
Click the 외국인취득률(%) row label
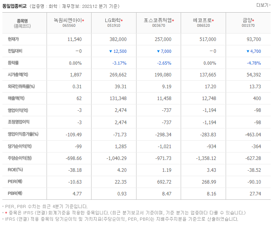tap(21, 86)
